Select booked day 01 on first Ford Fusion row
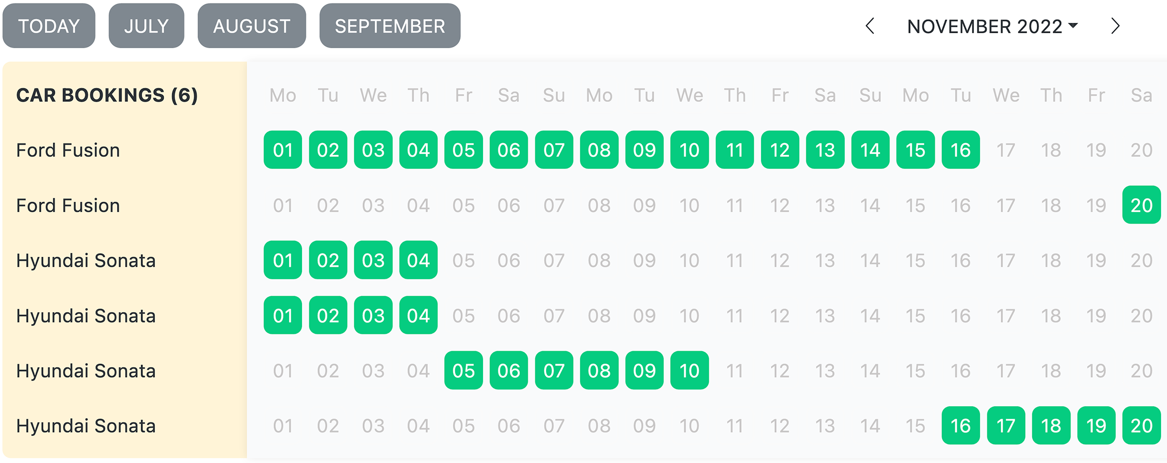Image resolution: width=1167 pixels, height=463 pixels. pos(283,150)
